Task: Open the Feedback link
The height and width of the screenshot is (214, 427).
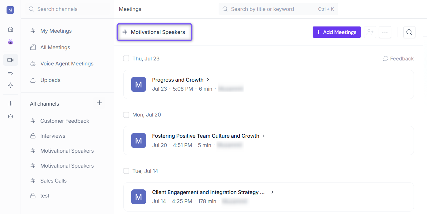Action: pos(398,59)
